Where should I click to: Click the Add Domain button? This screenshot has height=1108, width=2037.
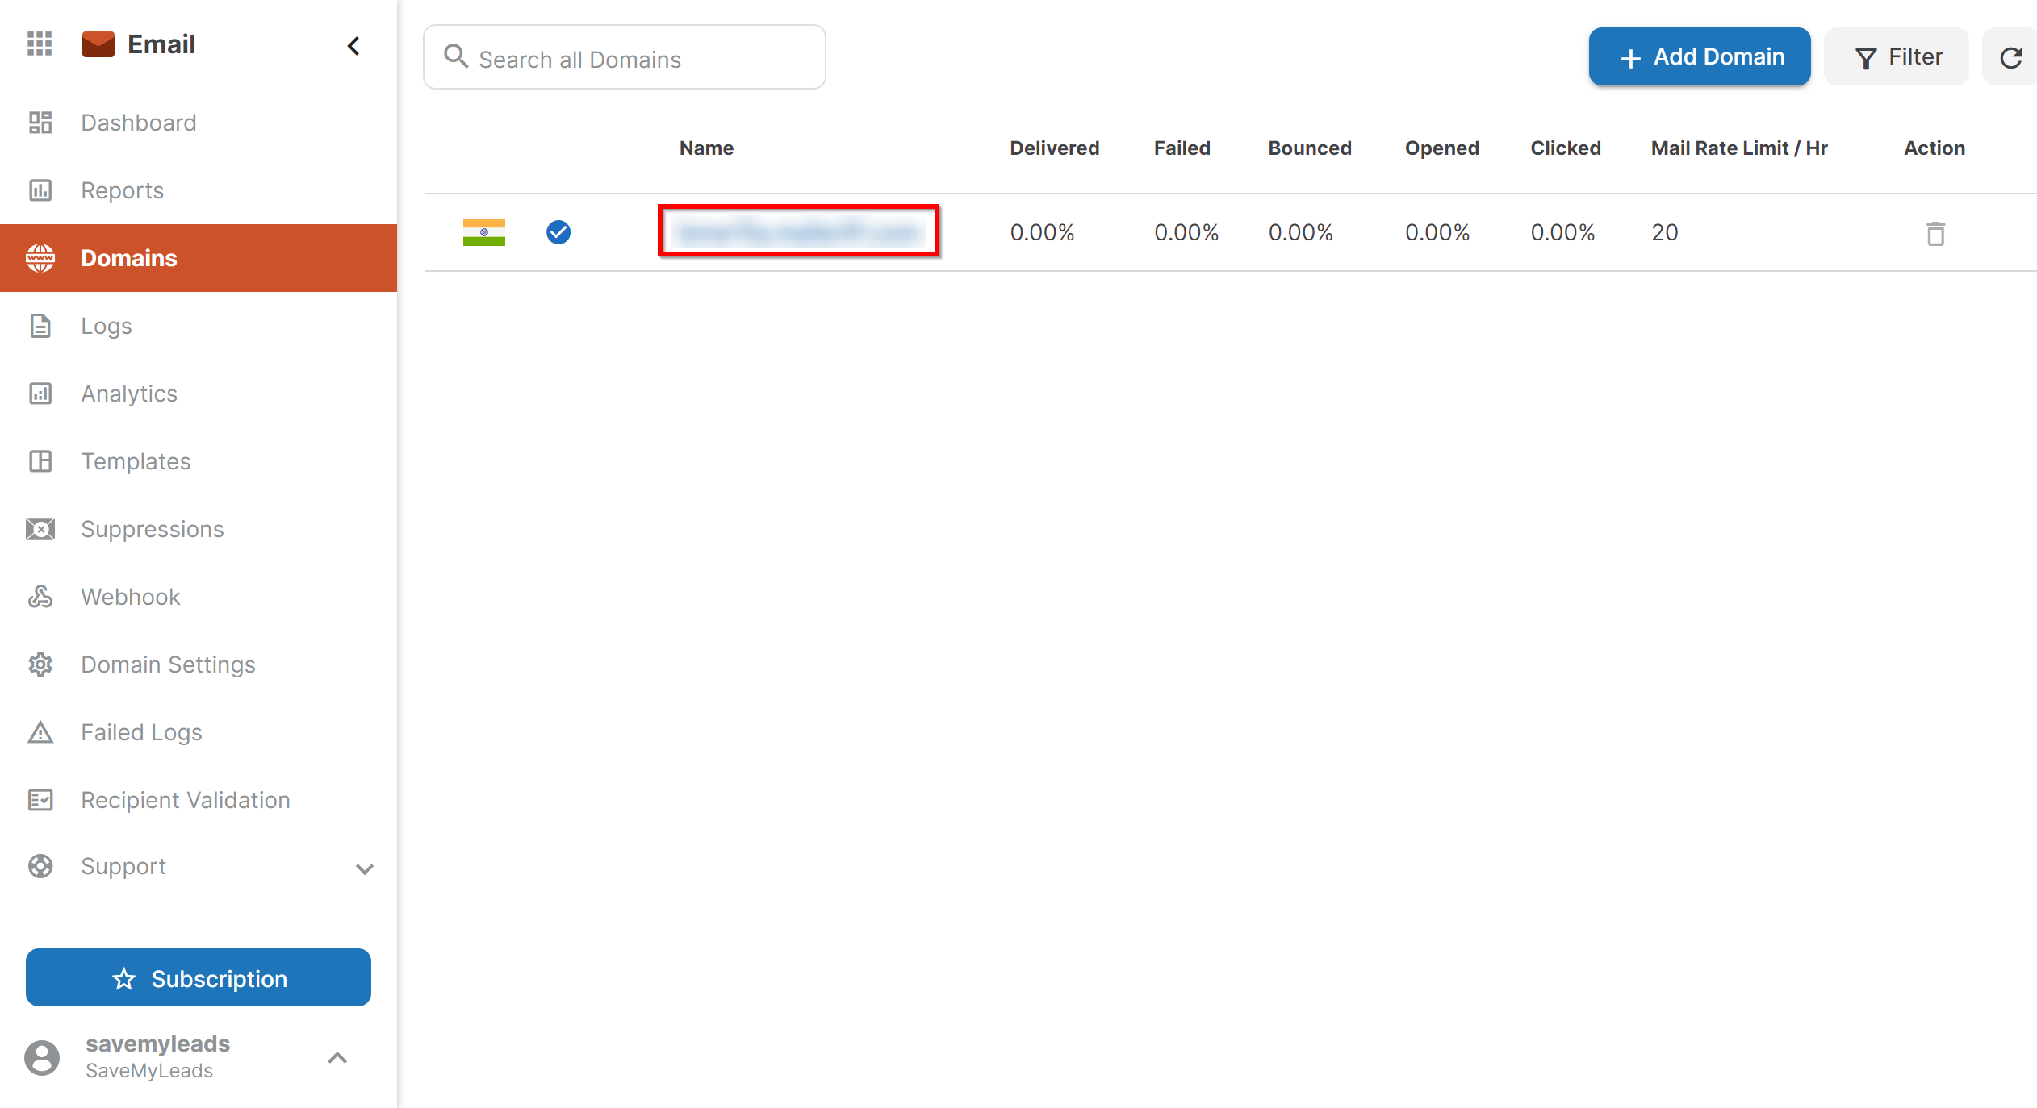click(1698, 56)
